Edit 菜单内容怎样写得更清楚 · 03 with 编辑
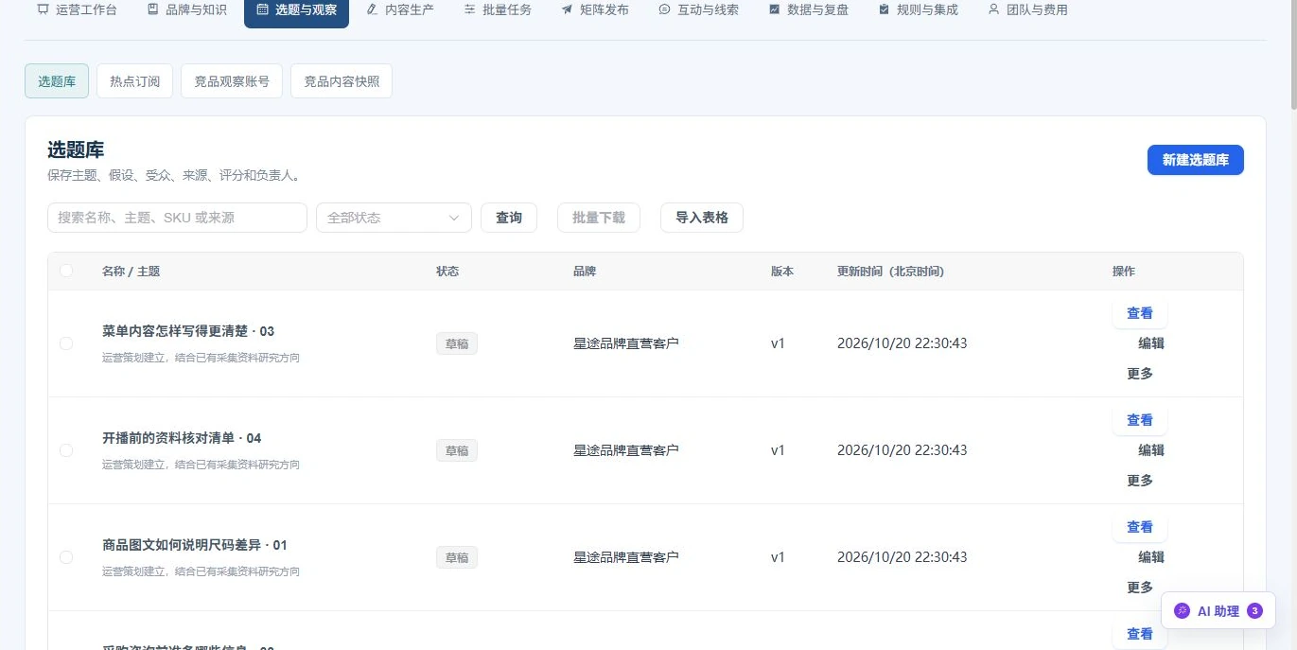This screenshot has height=650, width=1297. click(1151, 343)
